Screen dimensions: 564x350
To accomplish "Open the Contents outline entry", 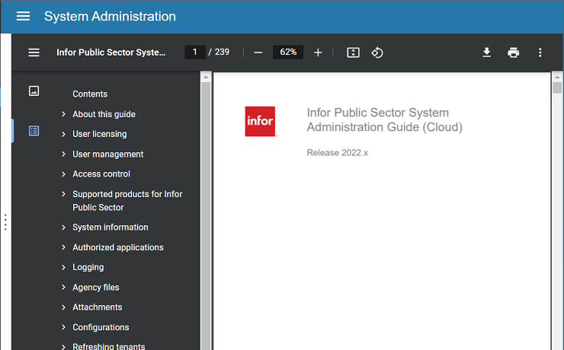I will click(x=90, y=94).
